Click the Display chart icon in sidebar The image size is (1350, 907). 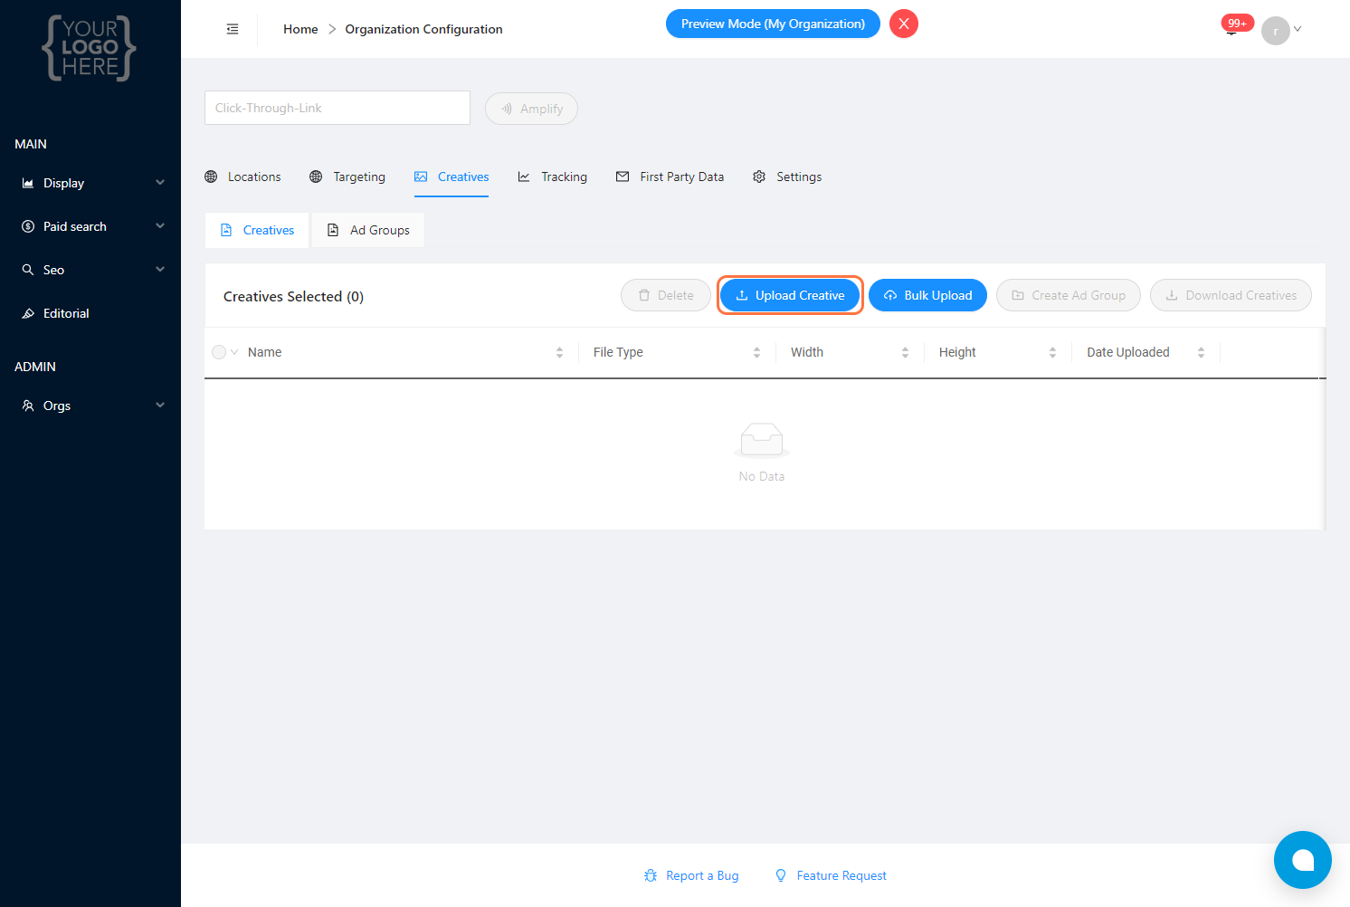[28, 183]
